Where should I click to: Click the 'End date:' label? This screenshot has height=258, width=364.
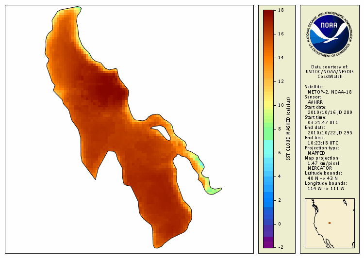coord(315,128)
